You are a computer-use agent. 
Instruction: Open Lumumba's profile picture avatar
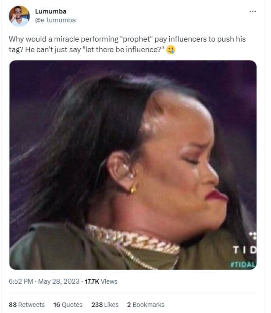pos(19,16)
